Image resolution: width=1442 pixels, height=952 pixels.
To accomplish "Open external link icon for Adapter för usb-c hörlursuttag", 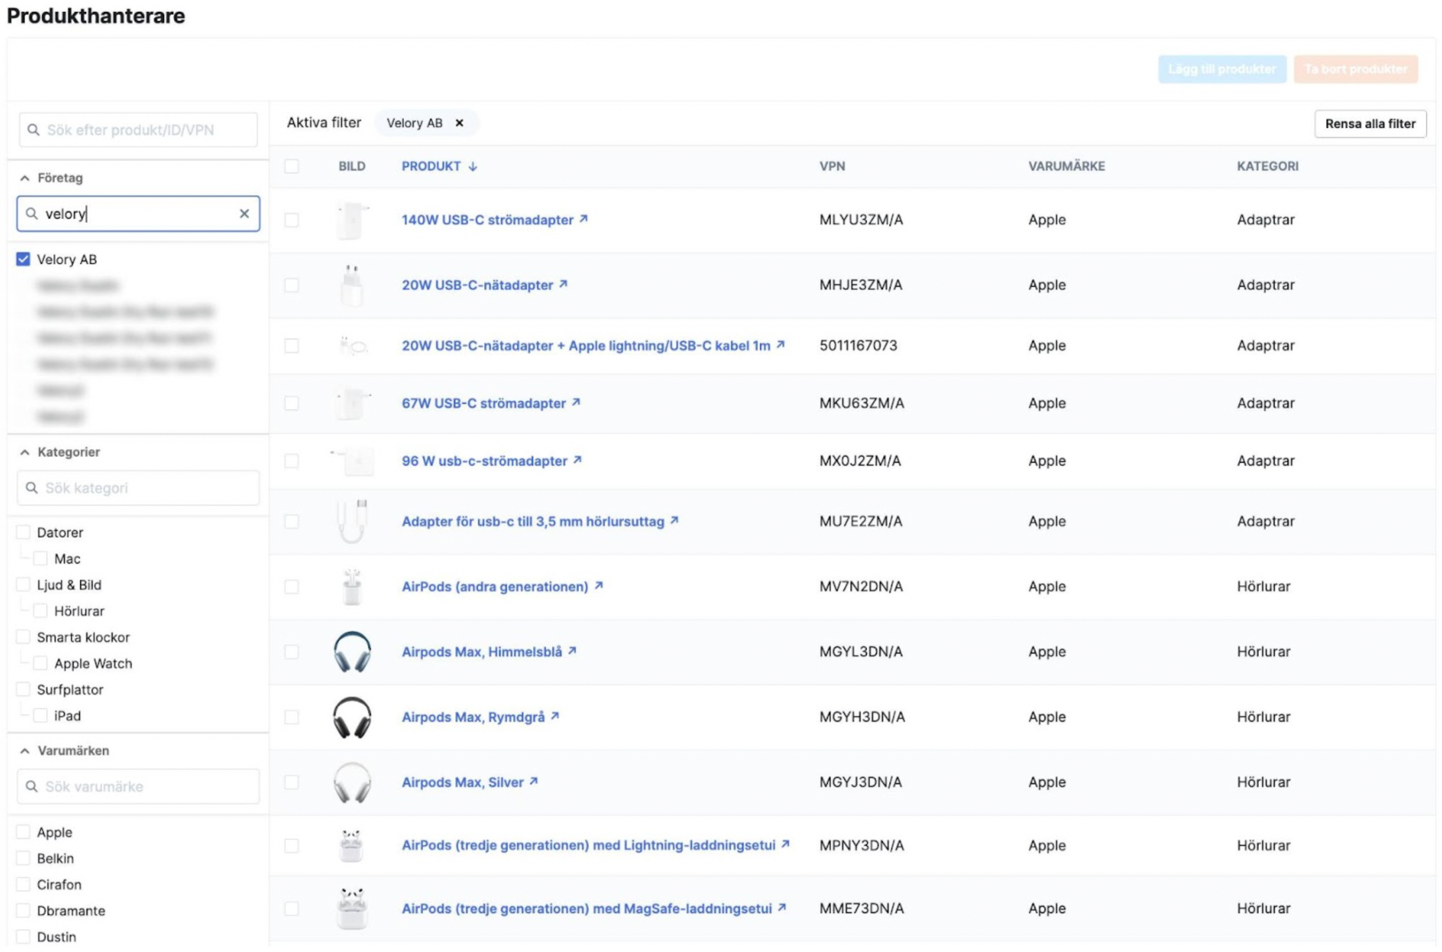I will 674,520.
